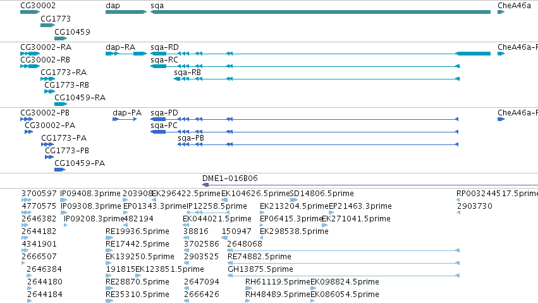Select the sqa gene bar

[x=321, y=12]
